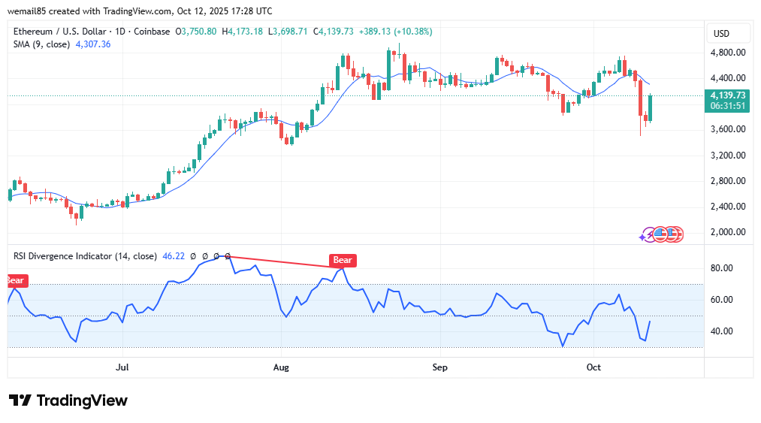Click the 2,400.00 price axis label

click(728, 207)
